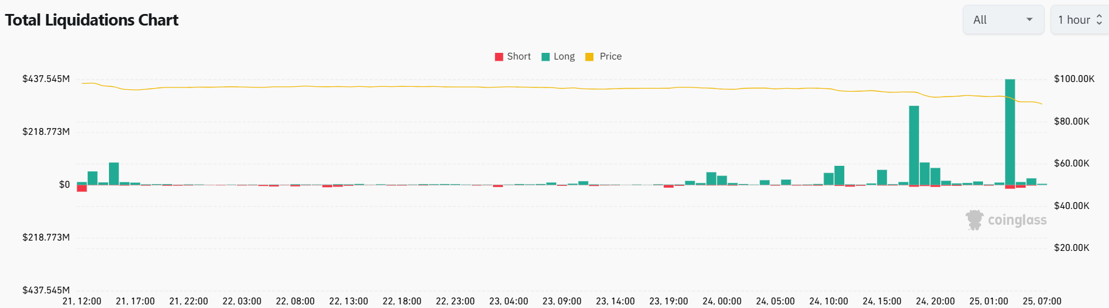
Task: Click the Total Liquidations Chart title
Action: (x=91, y=20)
